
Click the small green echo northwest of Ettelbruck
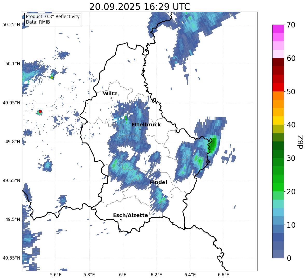(126, 118)
